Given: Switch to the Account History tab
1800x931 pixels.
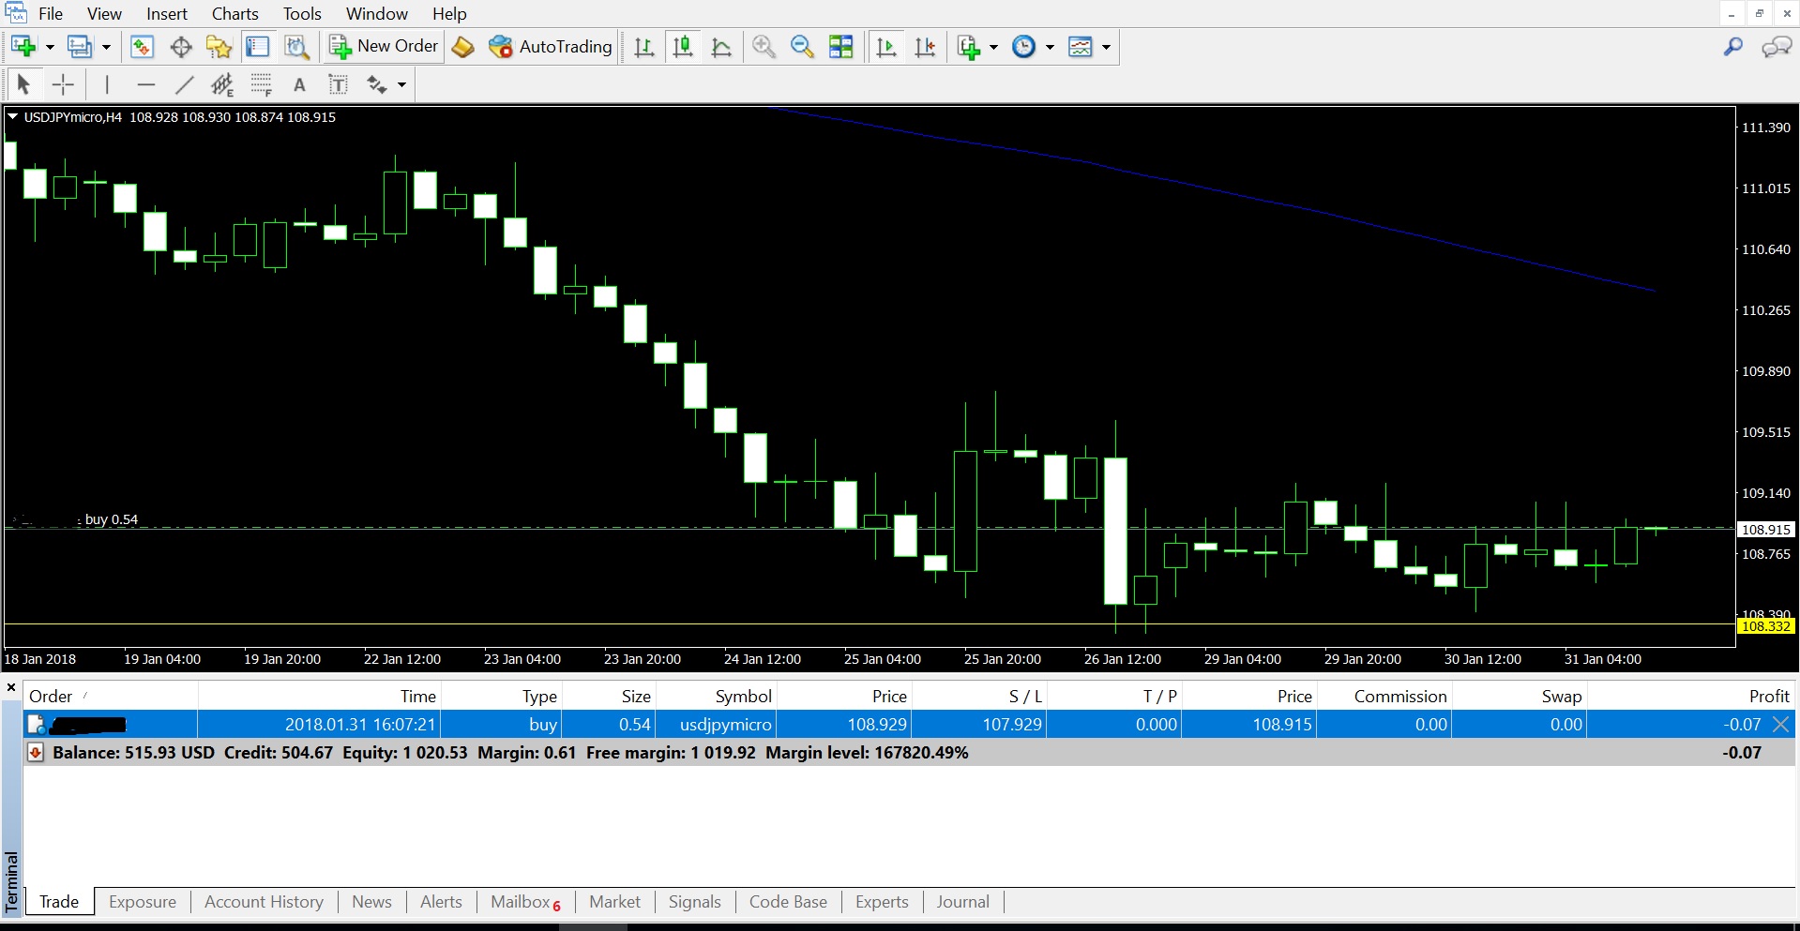Looking at the screenshot, I should pyautogui.click(x=264, y=902).
